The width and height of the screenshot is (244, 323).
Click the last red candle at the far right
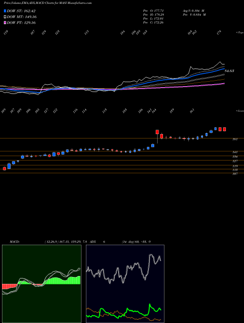coord(224,129)
